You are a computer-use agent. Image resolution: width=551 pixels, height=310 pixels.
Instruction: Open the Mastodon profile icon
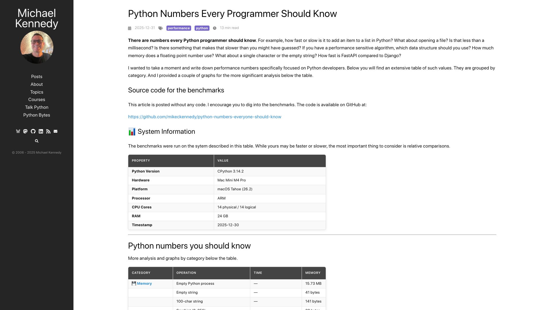25,131
